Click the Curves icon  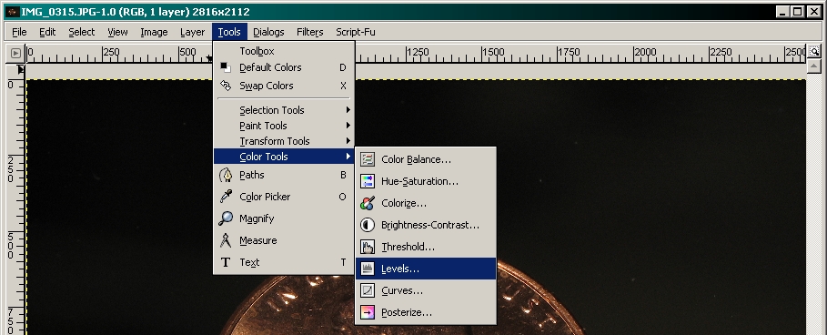(x=368, y=290)
